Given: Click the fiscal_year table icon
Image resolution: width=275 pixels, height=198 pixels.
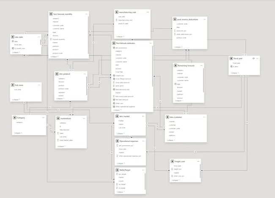Looking at the screenshot, I should [x=231, y=58].
